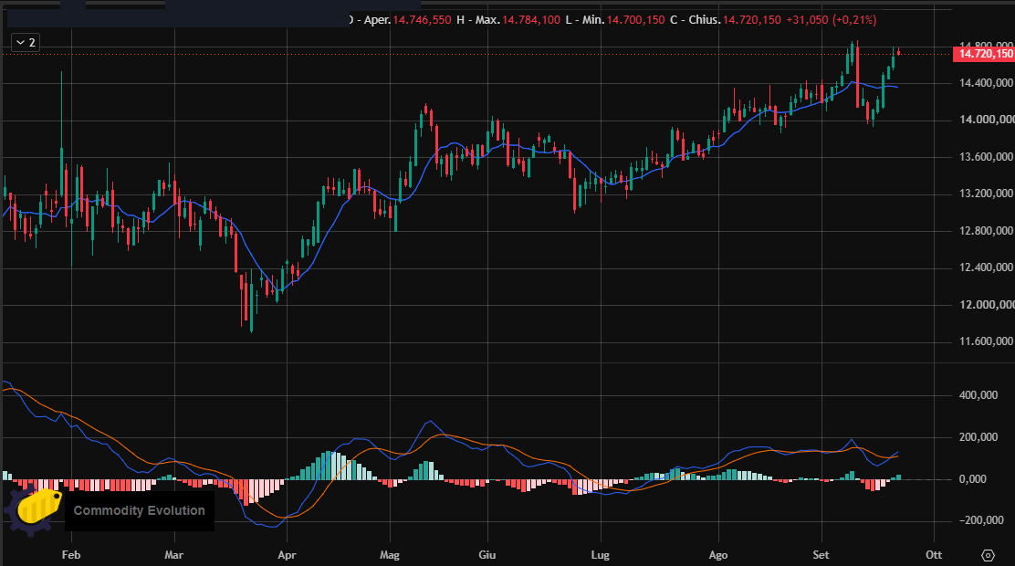Viewport: 1015px width, 566px height.
Task: Click the 12.000,000 price axis label
Action: (987, 304)
